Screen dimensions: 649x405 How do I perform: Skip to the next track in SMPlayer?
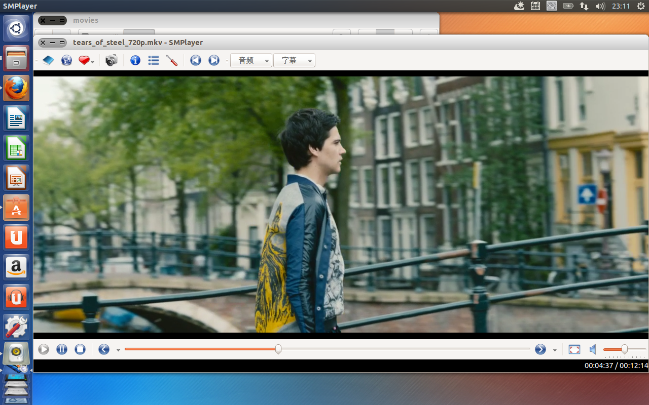[x=214, y=61]
